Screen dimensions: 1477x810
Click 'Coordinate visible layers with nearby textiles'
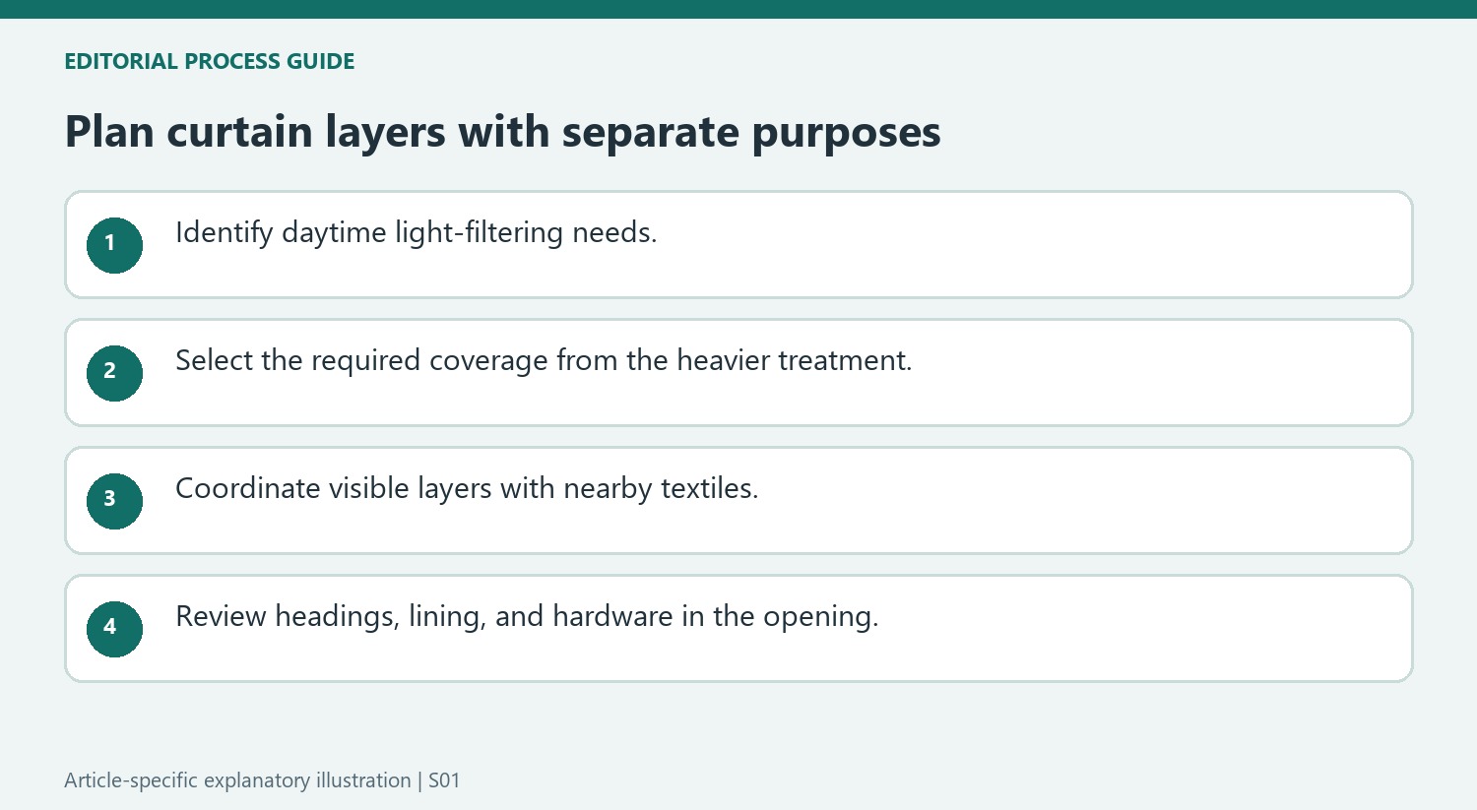467,489
